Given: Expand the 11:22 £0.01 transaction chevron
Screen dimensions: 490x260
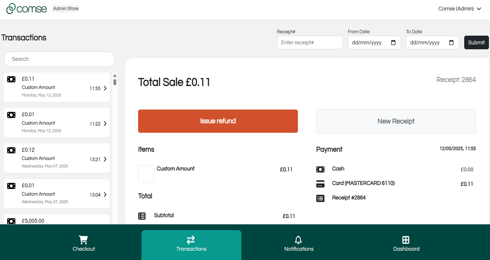Looking at the screenshot, I should 105,124.
